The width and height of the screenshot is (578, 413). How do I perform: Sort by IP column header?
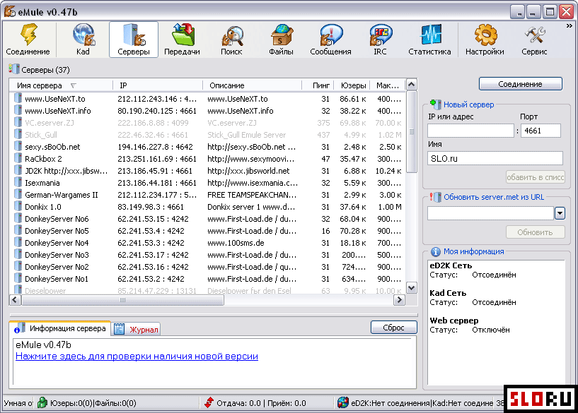158,85
